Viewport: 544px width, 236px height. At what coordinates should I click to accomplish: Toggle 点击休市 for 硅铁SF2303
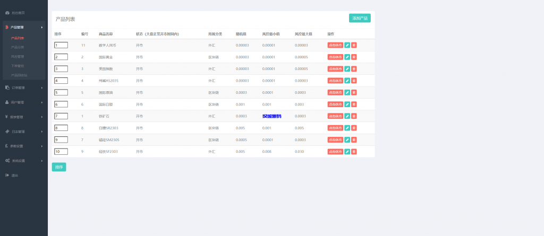(335, 152)
